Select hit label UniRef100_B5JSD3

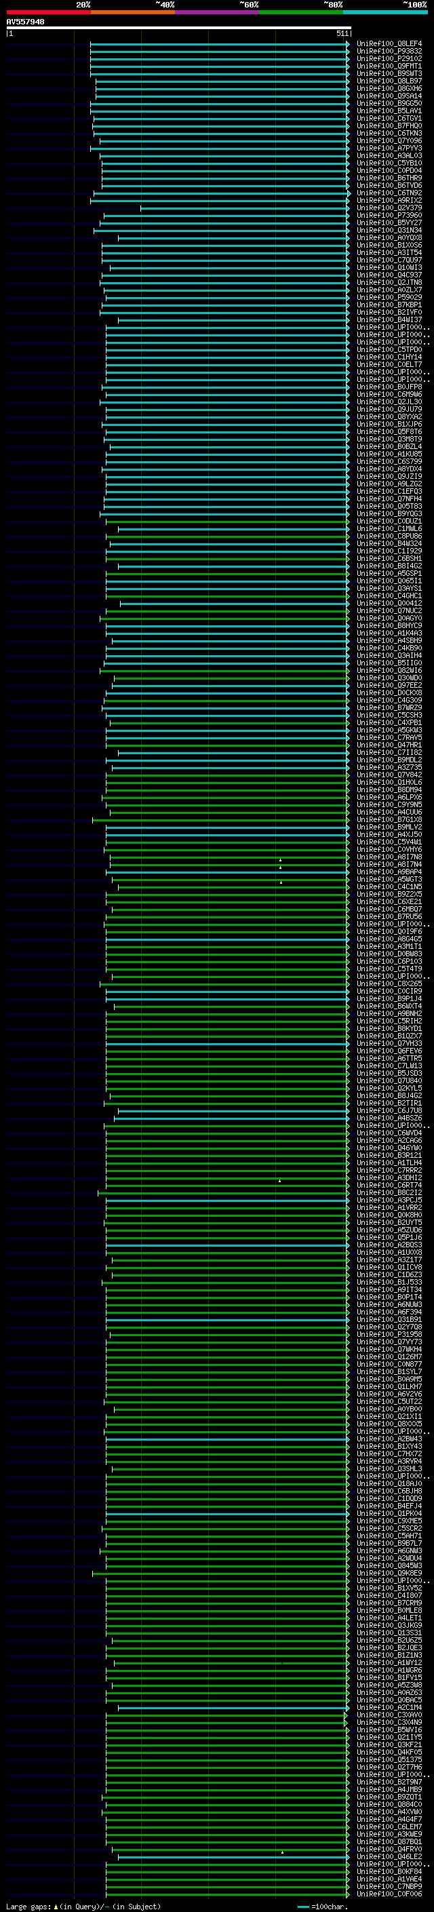[x=389, y=1073]
